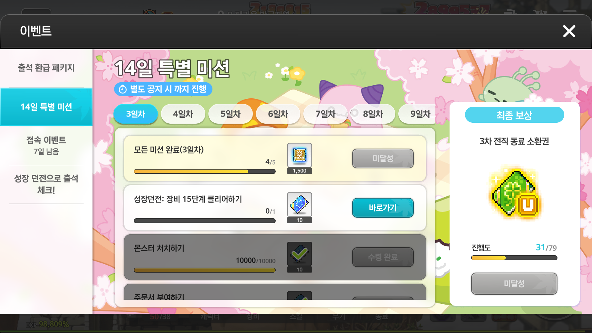Click the 바로가기 button for 성장던전 mission
This screenshot has height=333, width=592.
[x=383, y=208]
